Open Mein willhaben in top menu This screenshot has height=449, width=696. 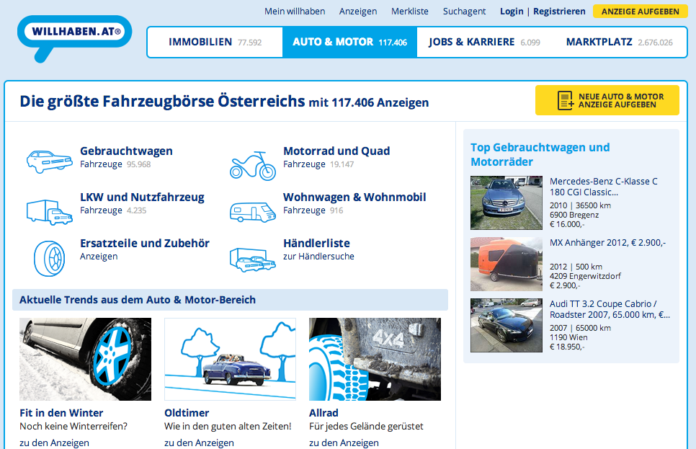pos(295,11)
